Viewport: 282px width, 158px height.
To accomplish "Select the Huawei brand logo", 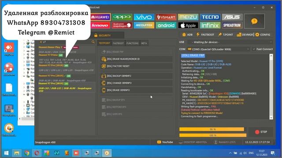I will [x=100, y=17].
